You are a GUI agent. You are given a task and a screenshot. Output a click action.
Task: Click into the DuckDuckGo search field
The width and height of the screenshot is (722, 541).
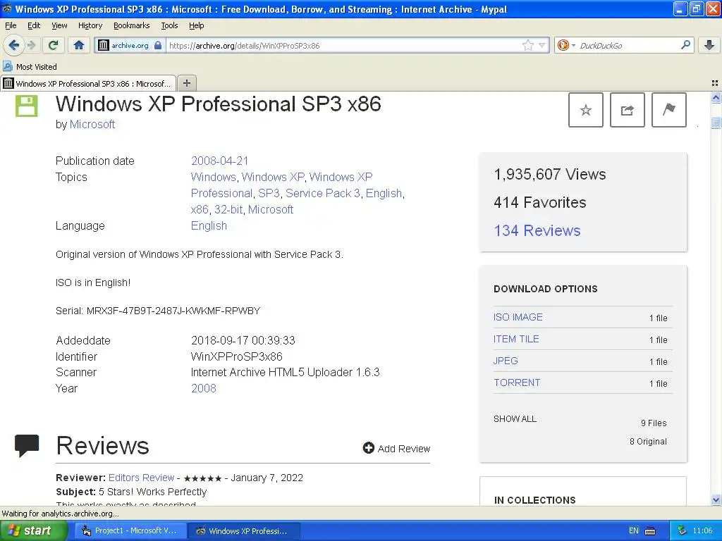pyautogui.click(x=628, y=45)
